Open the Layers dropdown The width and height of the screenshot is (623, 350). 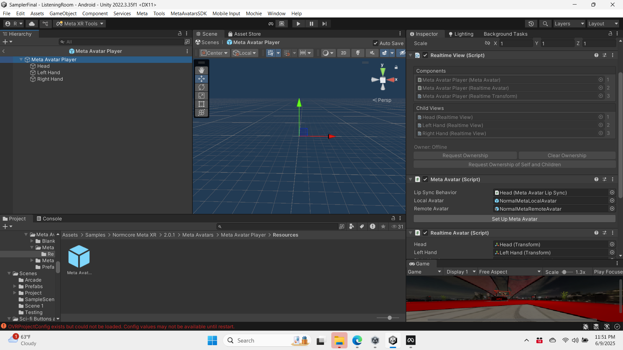(569, 24)
